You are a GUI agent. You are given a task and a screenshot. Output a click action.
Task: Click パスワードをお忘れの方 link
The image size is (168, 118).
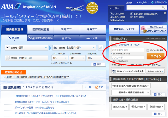pyautogui.click(x=120, y=61)
